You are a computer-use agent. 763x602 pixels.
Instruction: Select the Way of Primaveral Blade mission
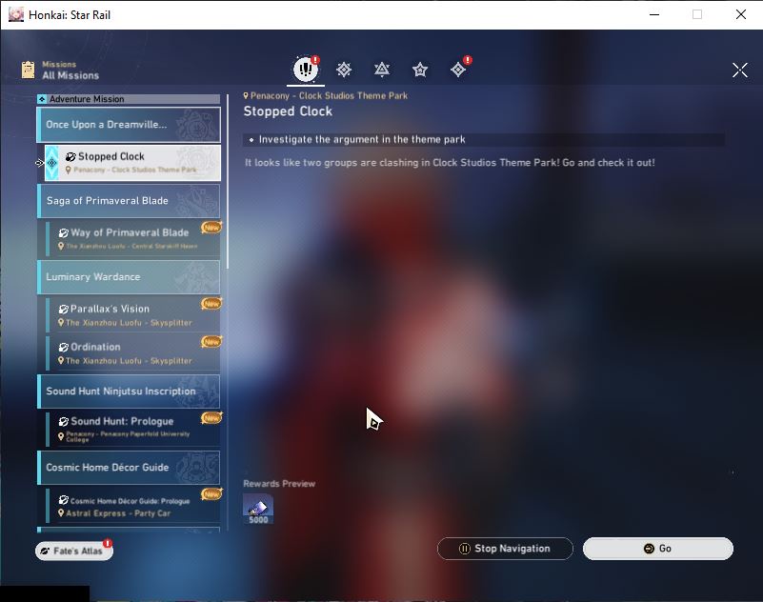click(x=132, y=238)
